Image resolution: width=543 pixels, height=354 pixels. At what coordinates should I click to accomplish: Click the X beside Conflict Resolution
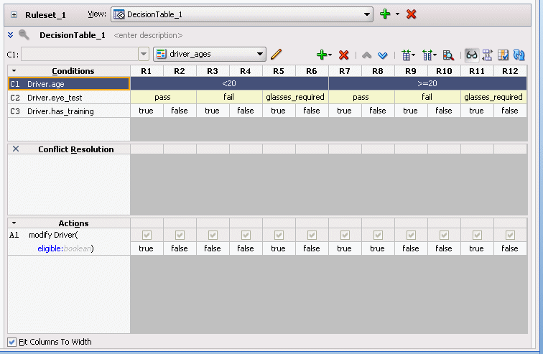coord(16,149)
